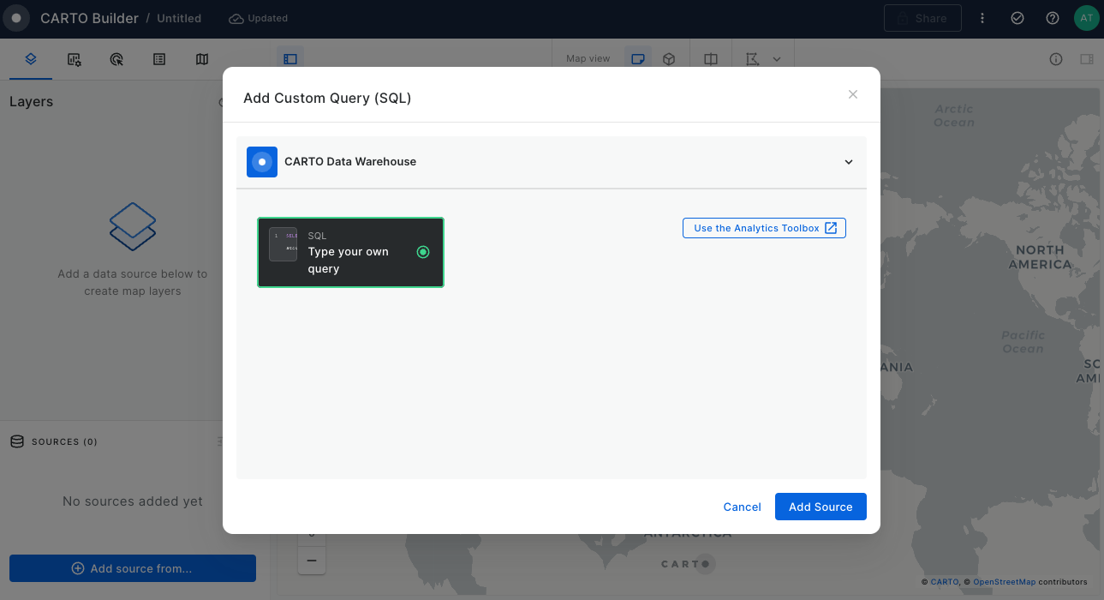This screenshot has height=600, width=1104.
Task: Click the split view icon
Action: (711, 59)
